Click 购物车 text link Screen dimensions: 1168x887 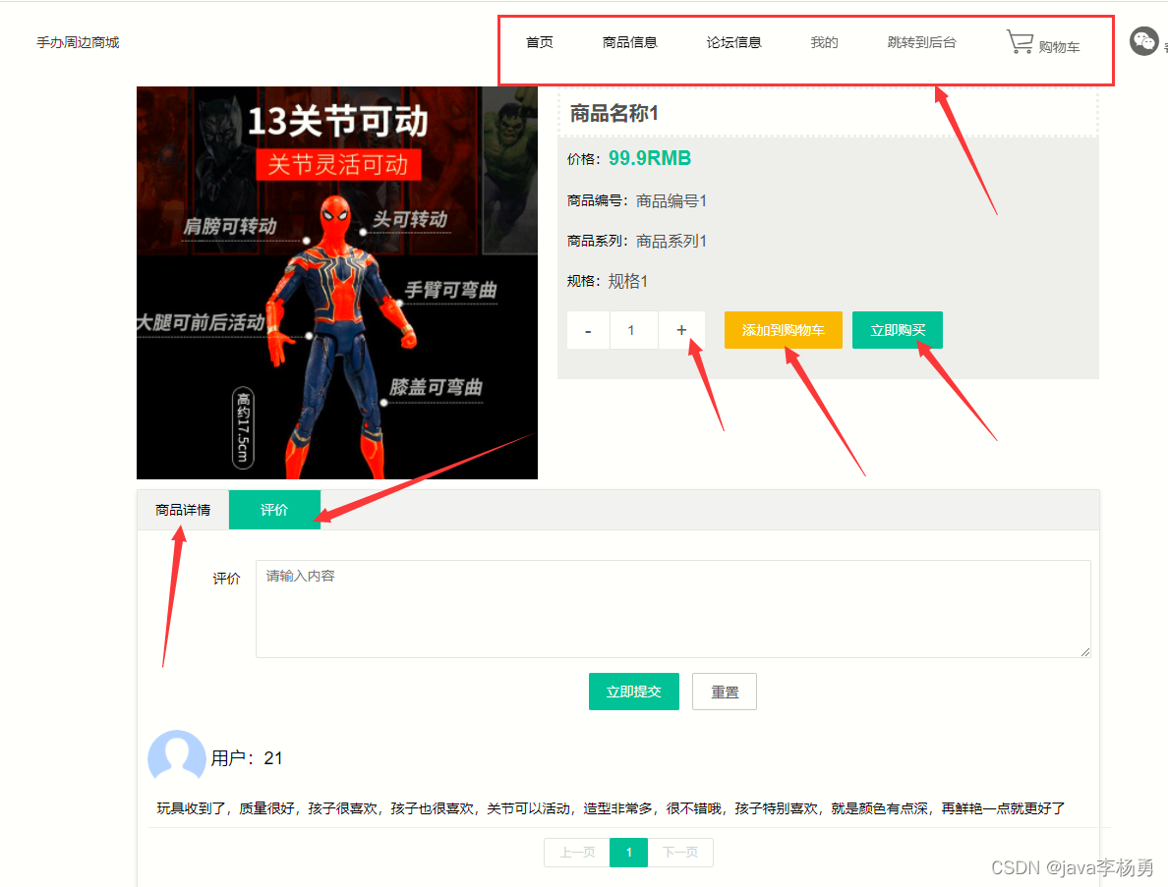point(1059,47)
